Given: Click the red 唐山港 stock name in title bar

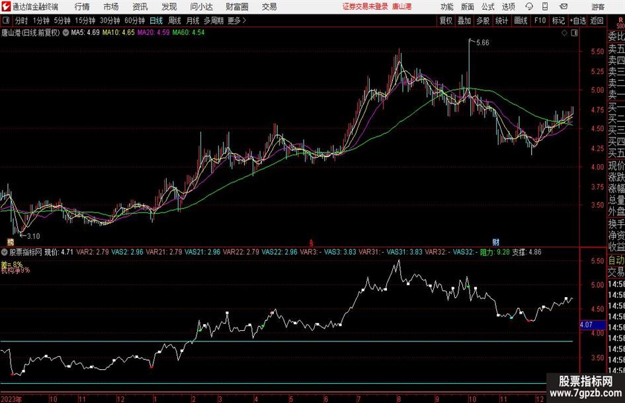Looking at the screenshot, I should coord(402,7).
